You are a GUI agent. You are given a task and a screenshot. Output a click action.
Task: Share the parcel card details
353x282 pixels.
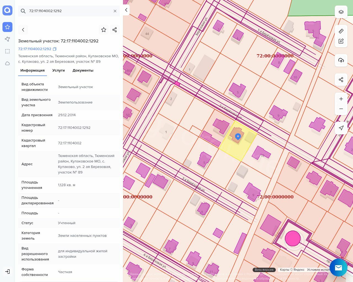(115, 30)
